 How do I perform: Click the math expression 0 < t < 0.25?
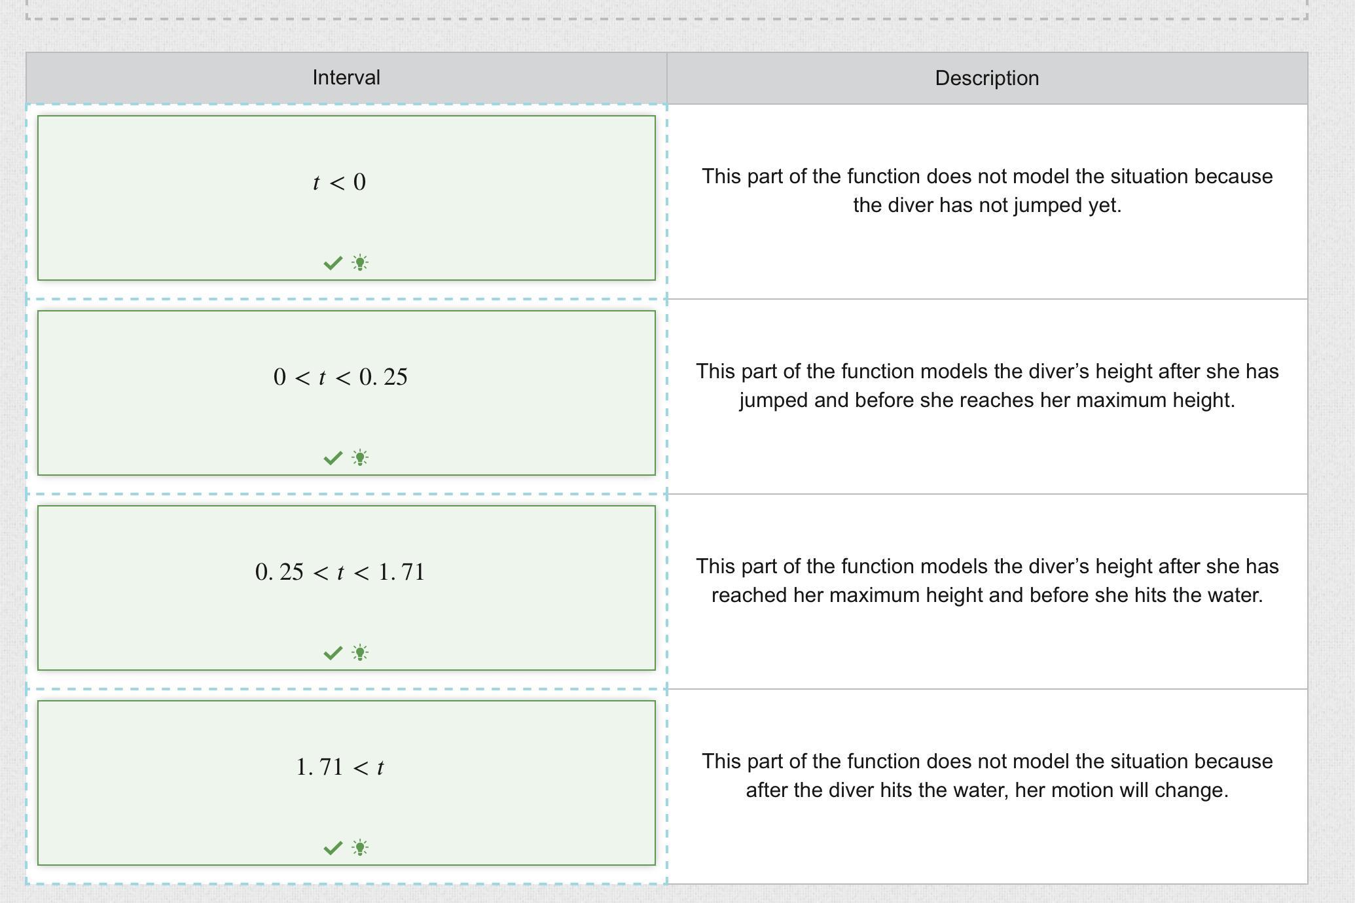(x=340, y=377)
